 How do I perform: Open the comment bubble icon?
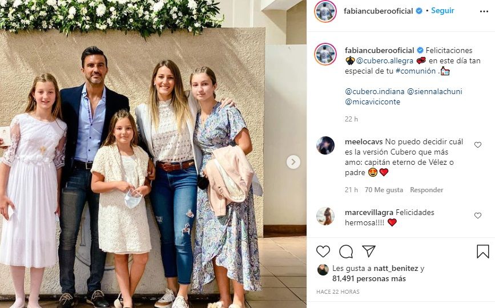tap(346, 252)
